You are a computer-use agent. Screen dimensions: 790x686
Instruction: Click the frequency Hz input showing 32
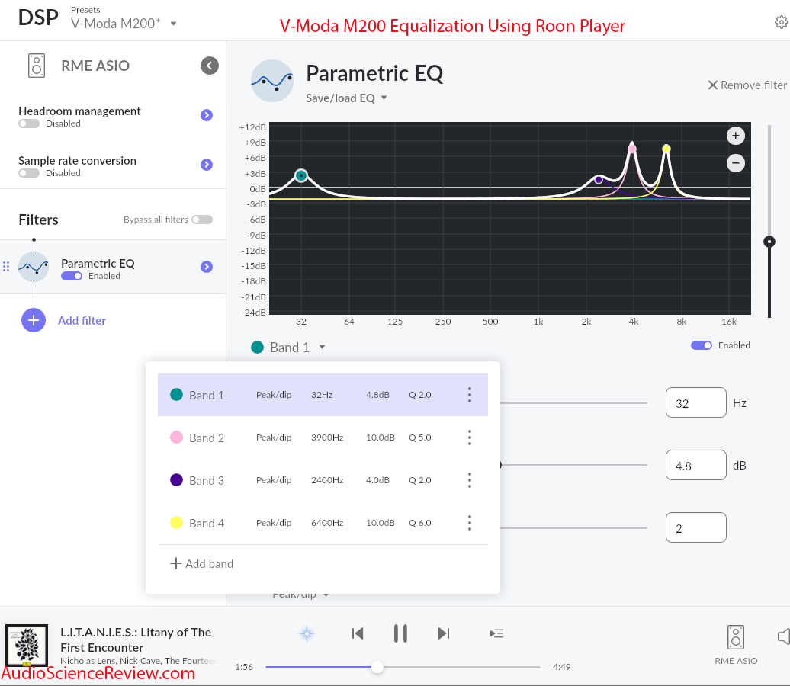(695, 402)
